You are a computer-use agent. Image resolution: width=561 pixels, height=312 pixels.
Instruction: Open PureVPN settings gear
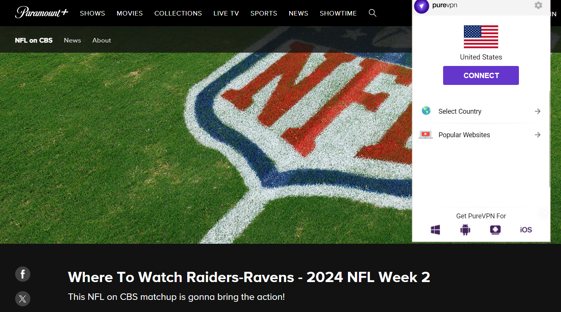538,5
